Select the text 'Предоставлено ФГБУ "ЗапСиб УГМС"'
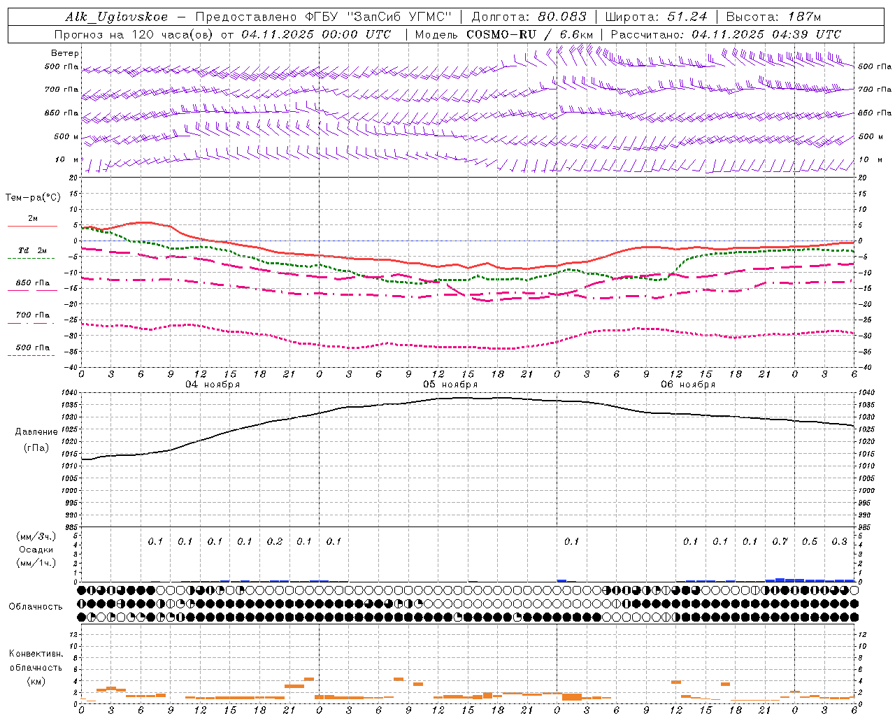The height and width of the screenshot is (716, 895). [x=324, y=17]
